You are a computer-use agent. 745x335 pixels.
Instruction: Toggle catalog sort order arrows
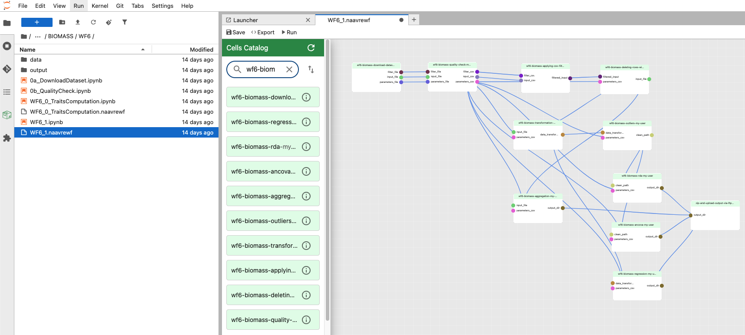pyautogui.click(x=311, y=69)
